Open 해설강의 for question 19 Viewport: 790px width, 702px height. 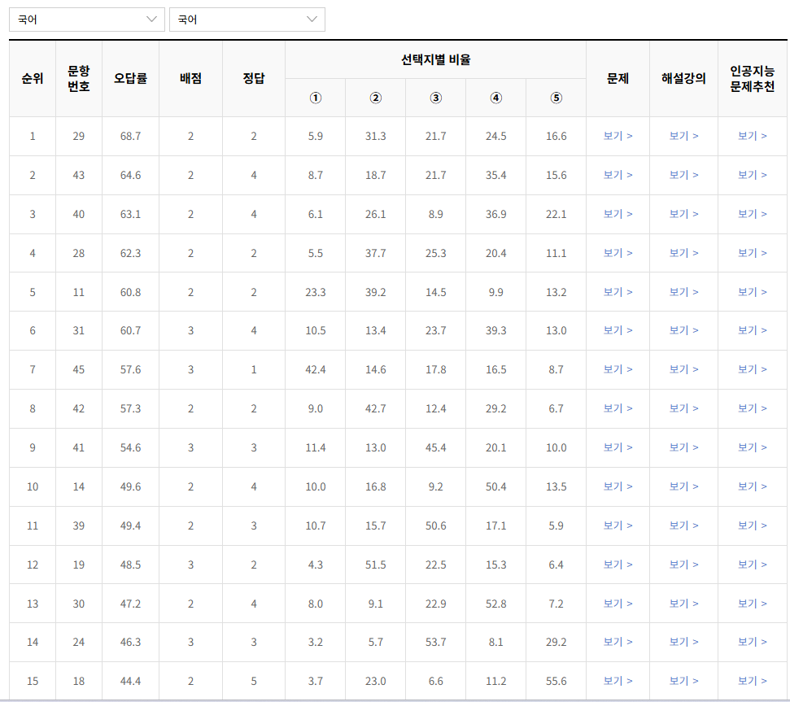click(x=683, y=565)
